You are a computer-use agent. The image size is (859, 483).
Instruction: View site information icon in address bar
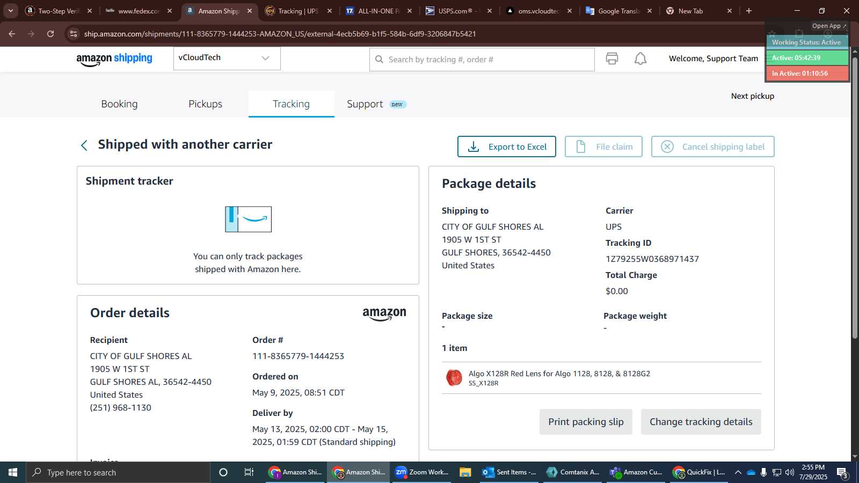(74, 34)
